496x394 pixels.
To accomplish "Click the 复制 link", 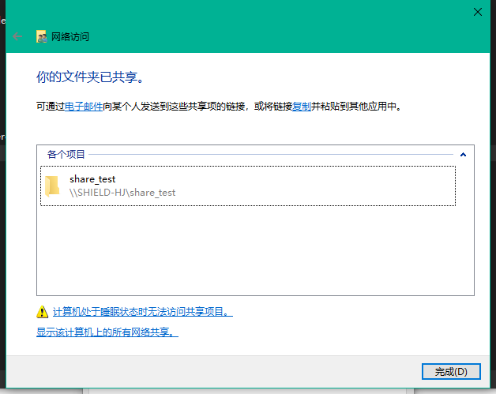I will click(302, 107).
